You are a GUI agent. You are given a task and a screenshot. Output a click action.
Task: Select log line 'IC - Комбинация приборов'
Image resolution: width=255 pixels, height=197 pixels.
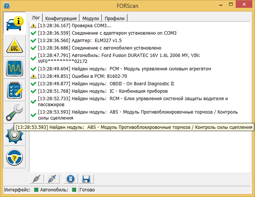pyautogui.click(x=103, y=91)
